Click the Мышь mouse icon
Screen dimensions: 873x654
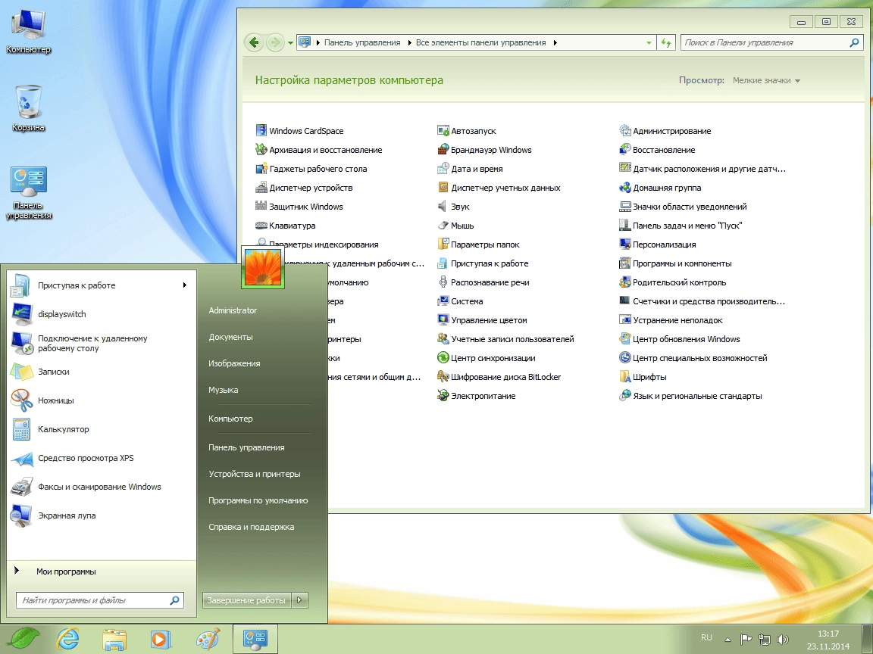pyautogui.click(x=443, y=226)
